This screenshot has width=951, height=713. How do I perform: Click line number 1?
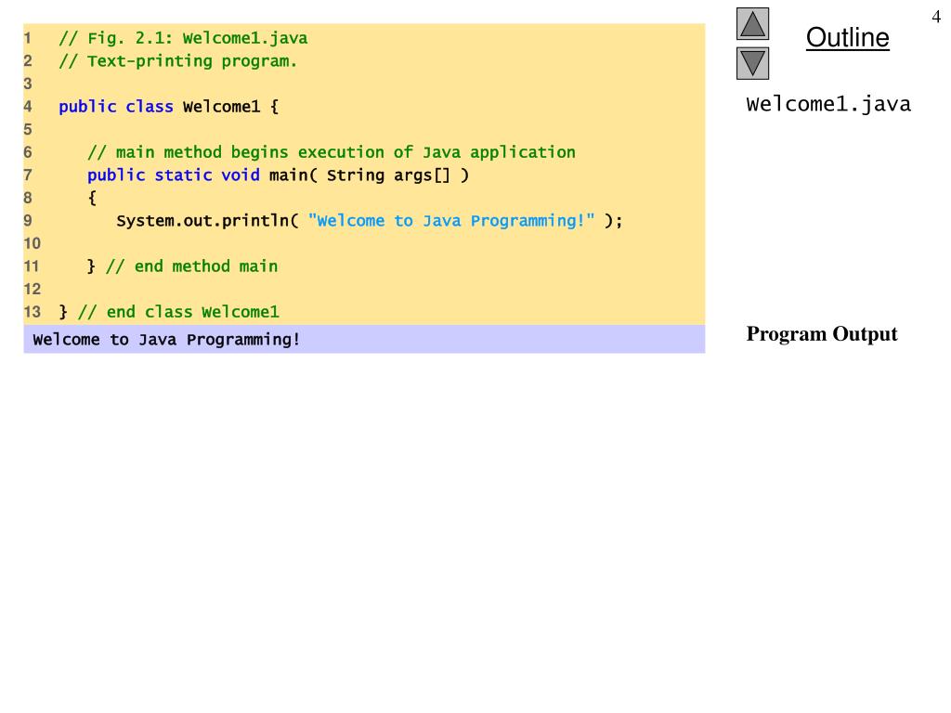(27, 38)
